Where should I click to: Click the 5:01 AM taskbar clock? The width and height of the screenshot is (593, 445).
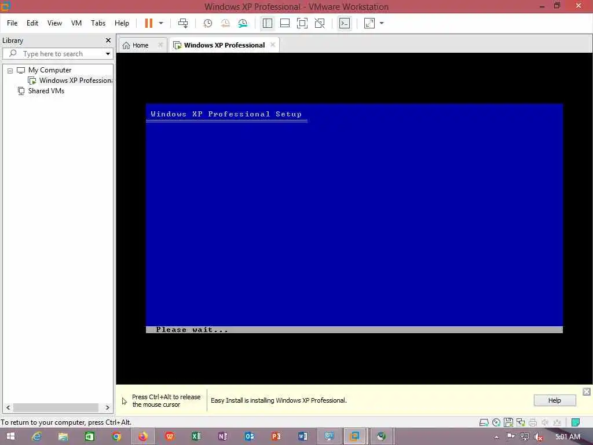[x=568, y=437]
